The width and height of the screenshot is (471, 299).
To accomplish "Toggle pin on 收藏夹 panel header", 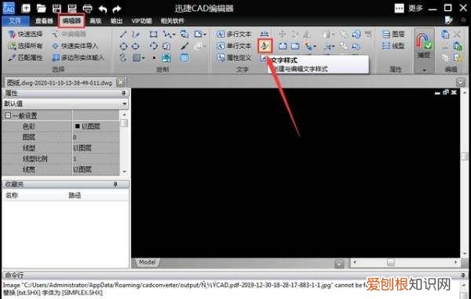I will [115, 184].
